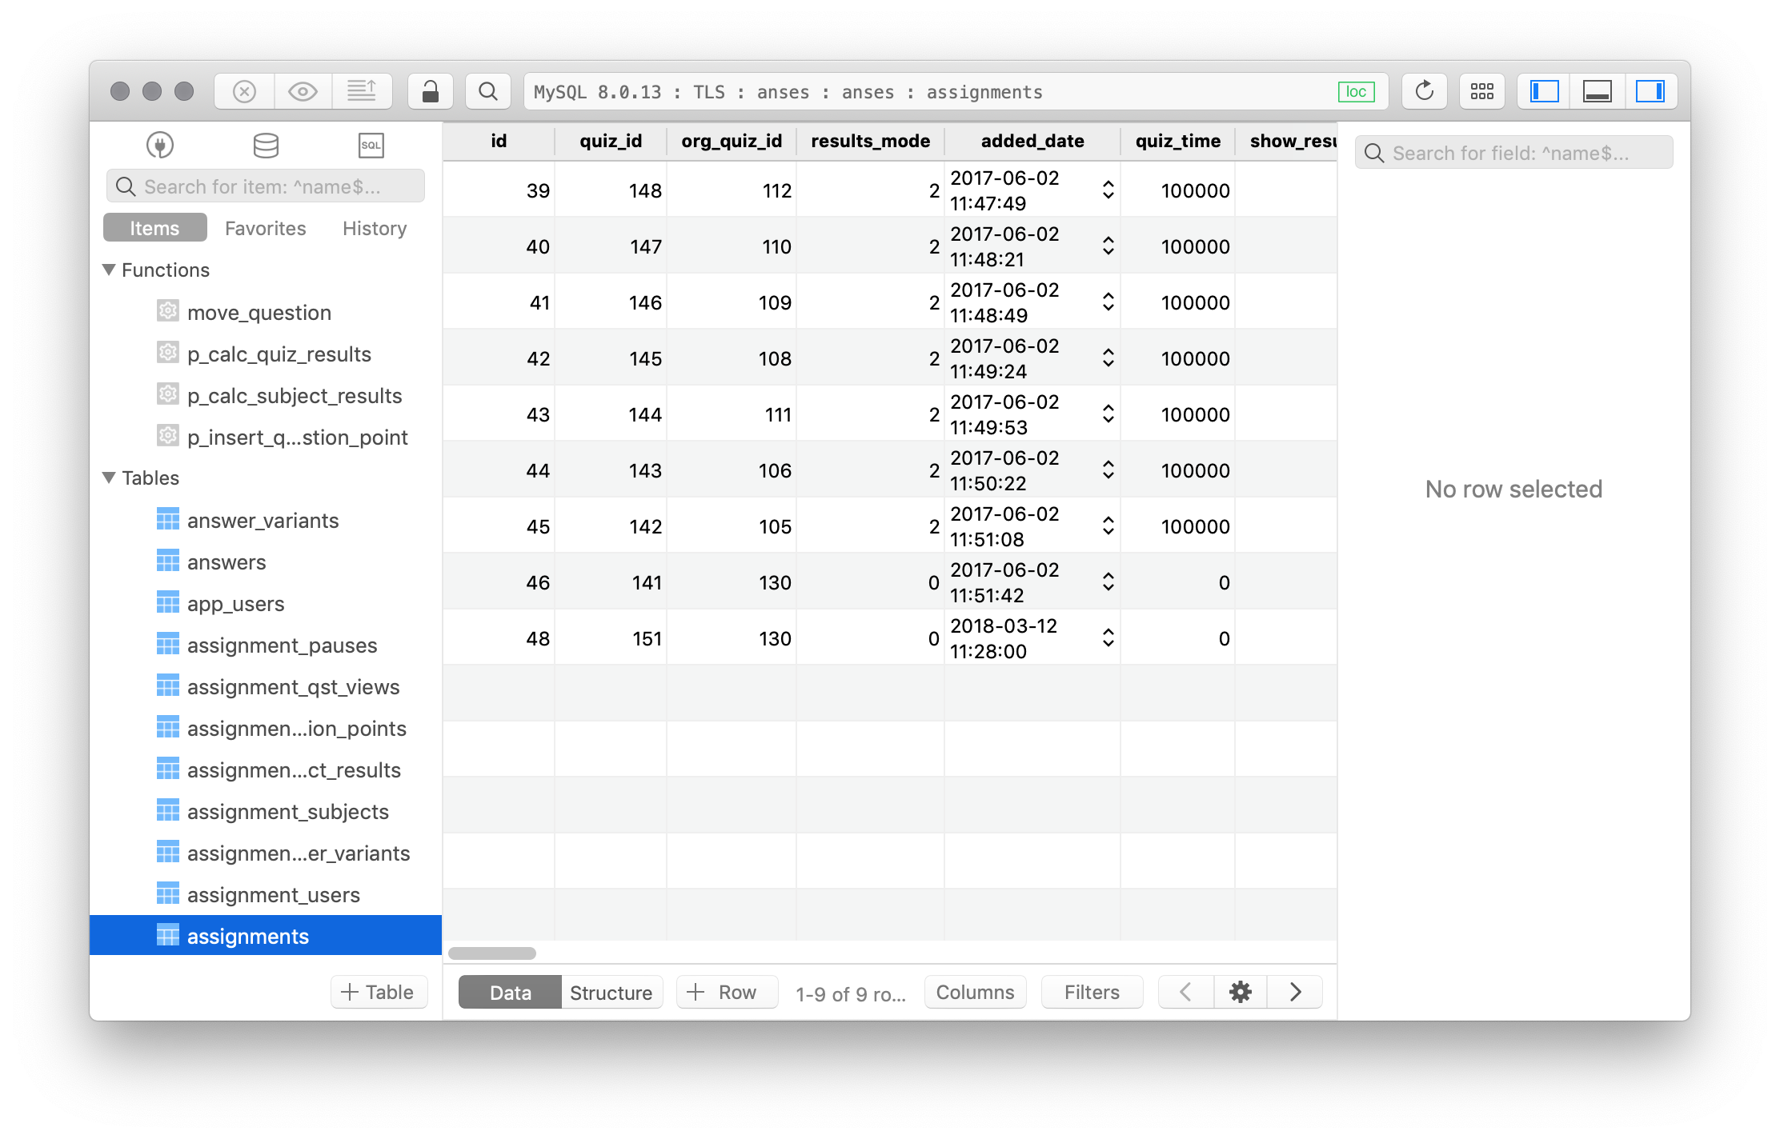Screen dimensions: 1780x1139
Task: Toggle the left sidebar panel visibility
Action: coord(1544,92)
